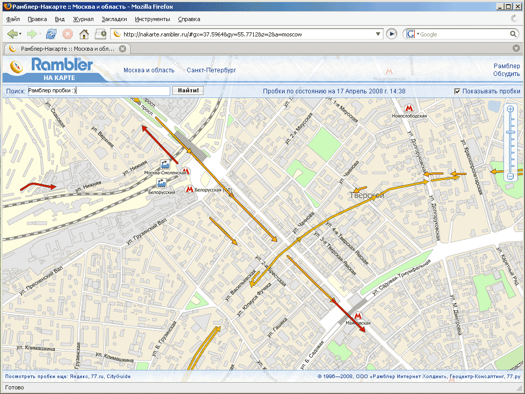Open the Правка menu

pyautogui.click(x=37, y=19)
